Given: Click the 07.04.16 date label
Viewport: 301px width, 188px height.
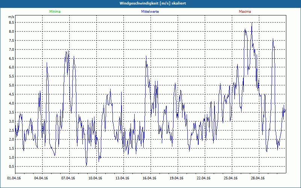Looking at the screenshot, I should [68, 178].
